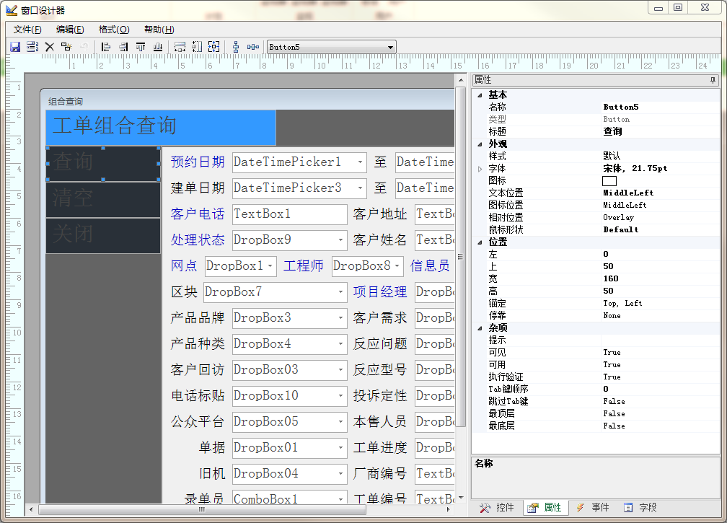Click the Delete (X) toolbar icon
The image size is (727, 523).
(50, 47)
